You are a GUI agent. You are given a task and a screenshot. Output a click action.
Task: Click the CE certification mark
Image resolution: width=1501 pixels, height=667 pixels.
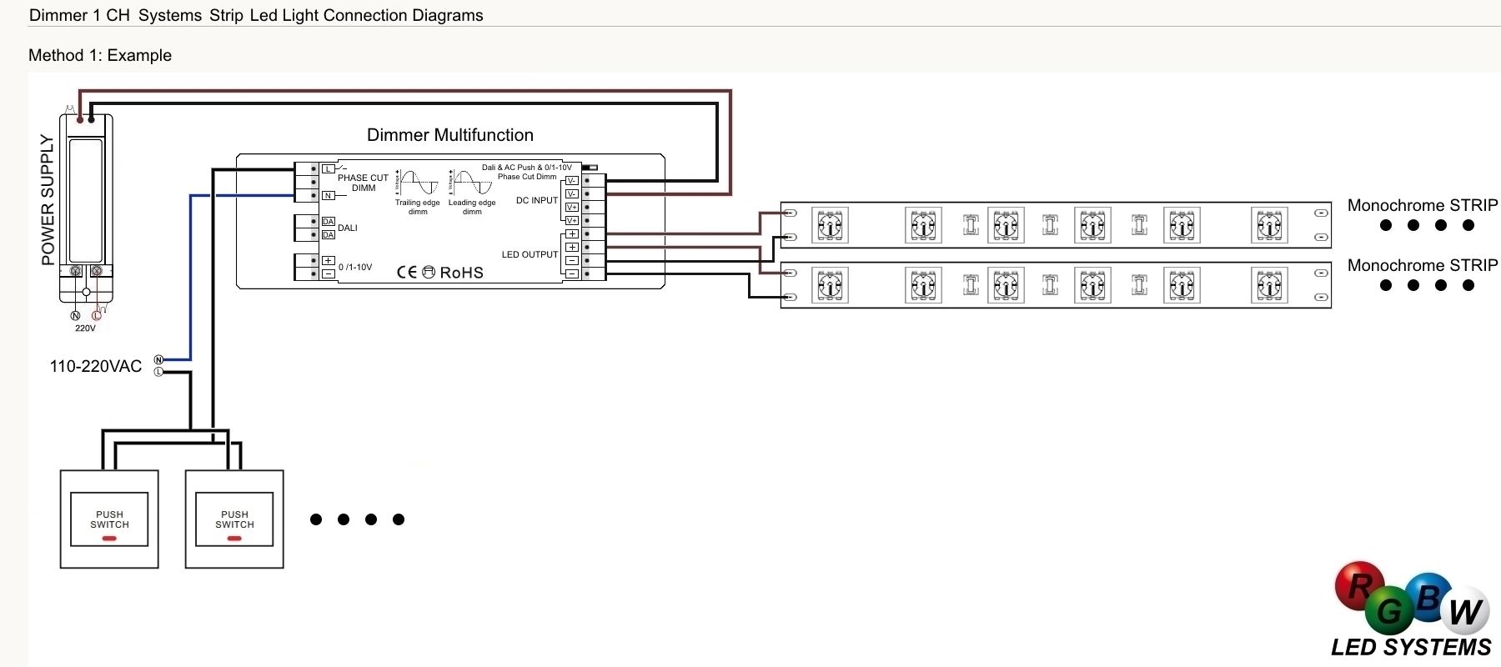point(407,272)
